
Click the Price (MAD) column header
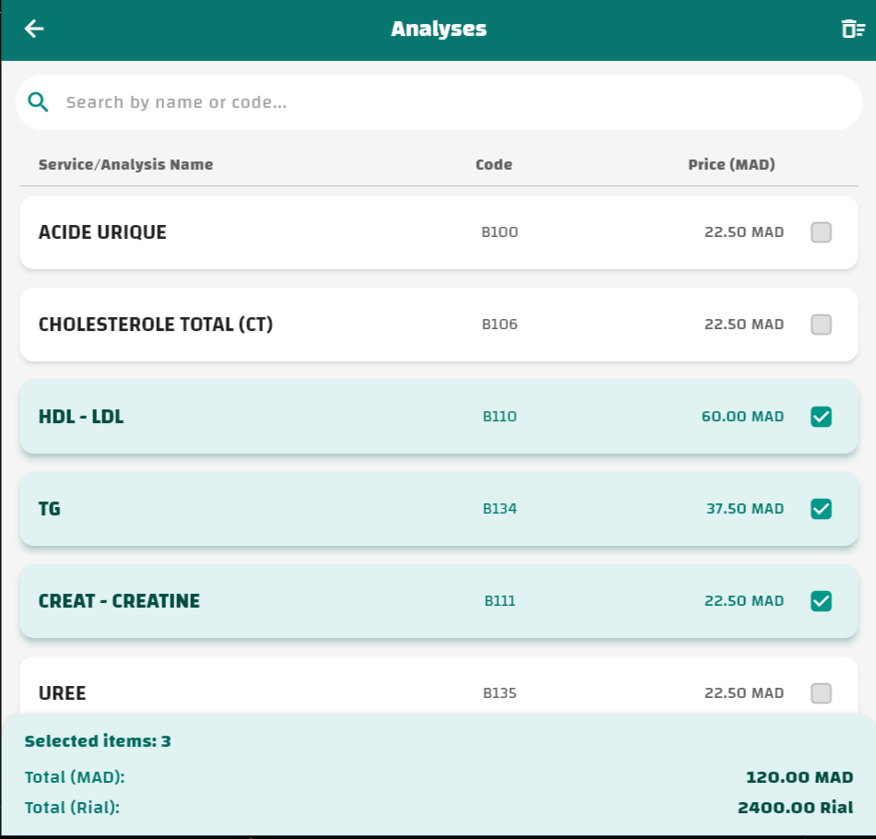pyautogui.click(x=731, y=165)
